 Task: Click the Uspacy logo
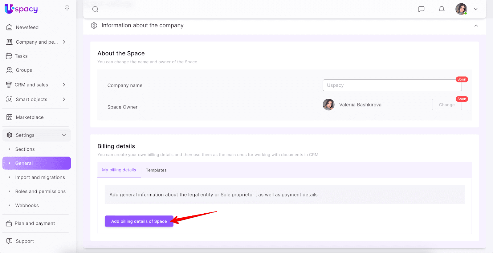21,9
